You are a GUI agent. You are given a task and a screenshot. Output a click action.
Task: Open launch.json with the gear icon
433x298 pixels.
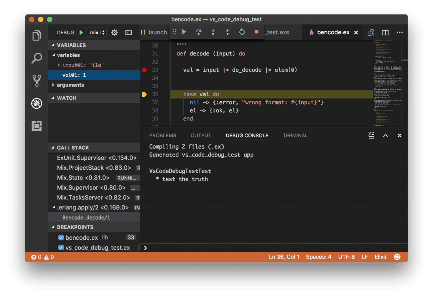(x=114, y=33)
